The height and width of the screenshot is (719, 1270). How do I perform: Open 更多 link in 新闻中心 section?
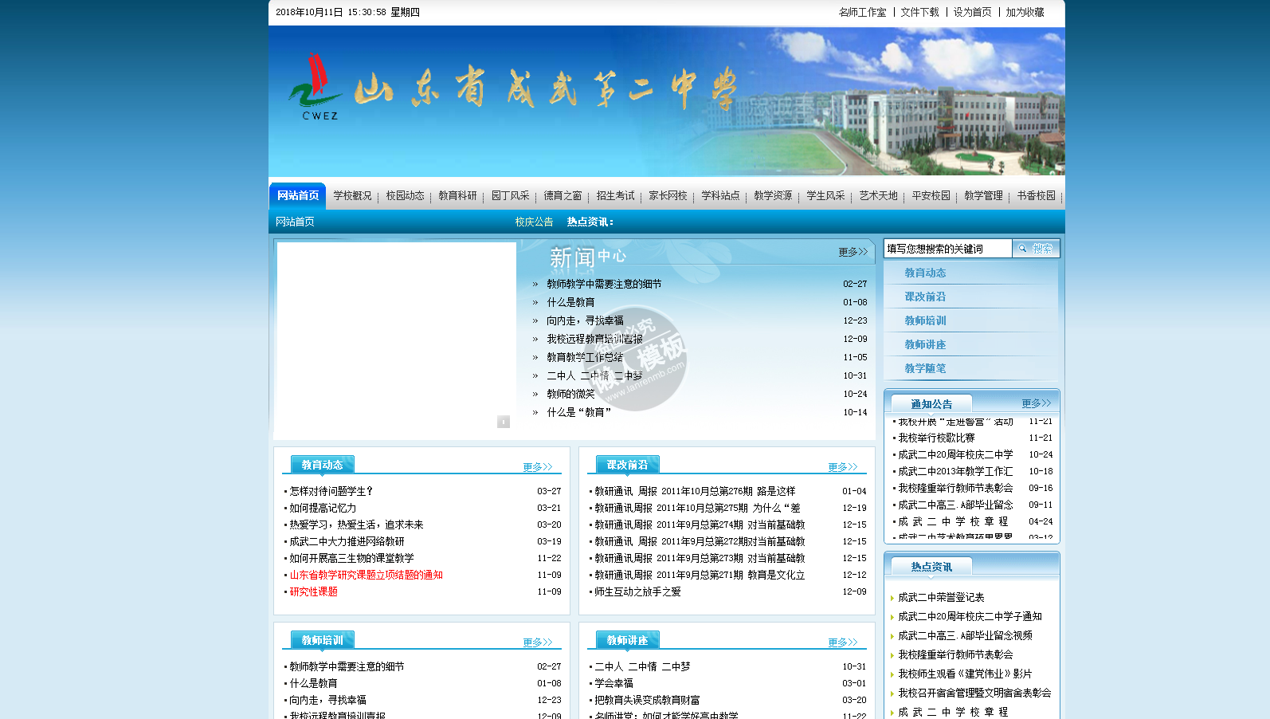[x=852, y=252]
